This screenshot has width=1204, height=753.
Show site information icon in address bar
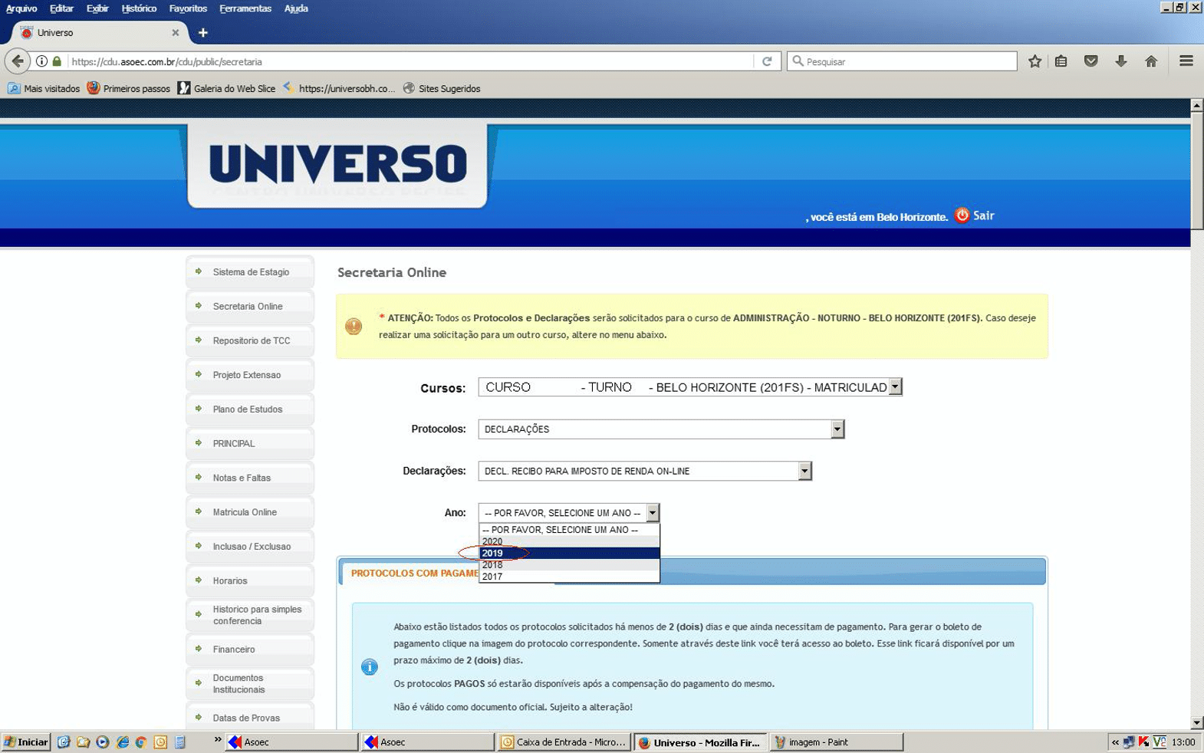[x=41, y=61]
